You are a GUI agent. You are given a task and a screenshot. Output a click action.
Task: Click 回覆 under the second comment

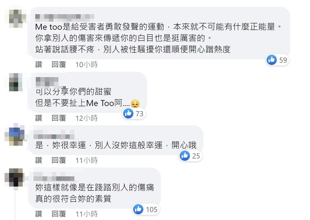pos(58,118)
